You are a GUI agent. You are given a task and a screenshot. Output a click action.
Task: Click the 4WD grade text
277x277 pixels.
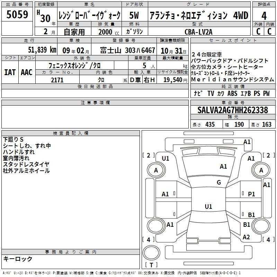(x=240, y=16)
